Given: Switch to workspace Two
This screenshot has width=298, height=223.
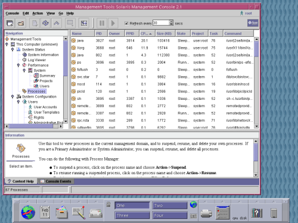Looking at the screenshot, I should (170, 206).
